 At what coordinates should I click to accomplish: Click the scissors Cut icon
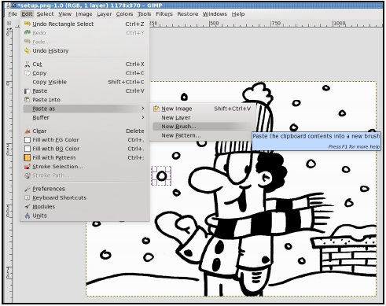tap(28, 65)
